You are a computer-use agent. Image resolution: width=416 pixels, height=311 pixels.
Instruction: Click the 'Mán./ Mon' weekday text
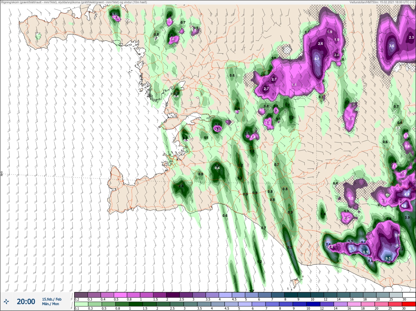[x=50, y=304]
